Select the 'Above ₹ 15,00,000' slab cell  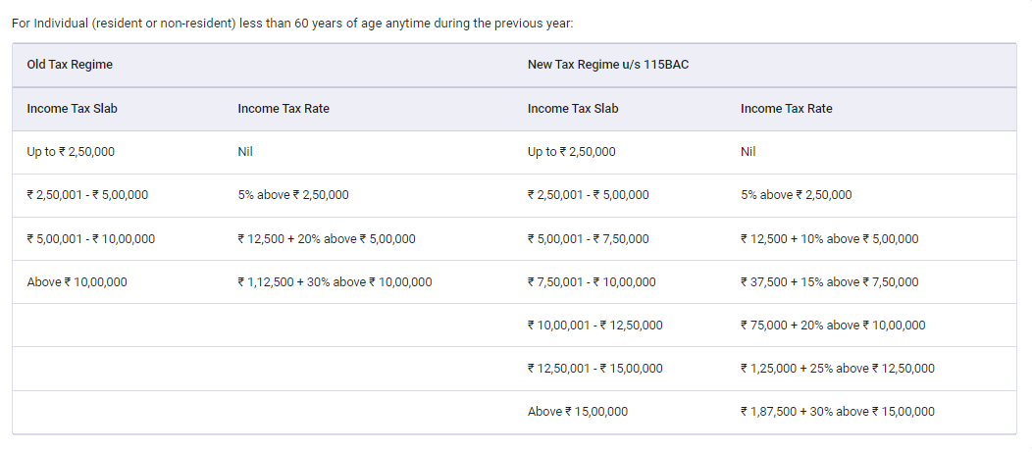[578, 412]
